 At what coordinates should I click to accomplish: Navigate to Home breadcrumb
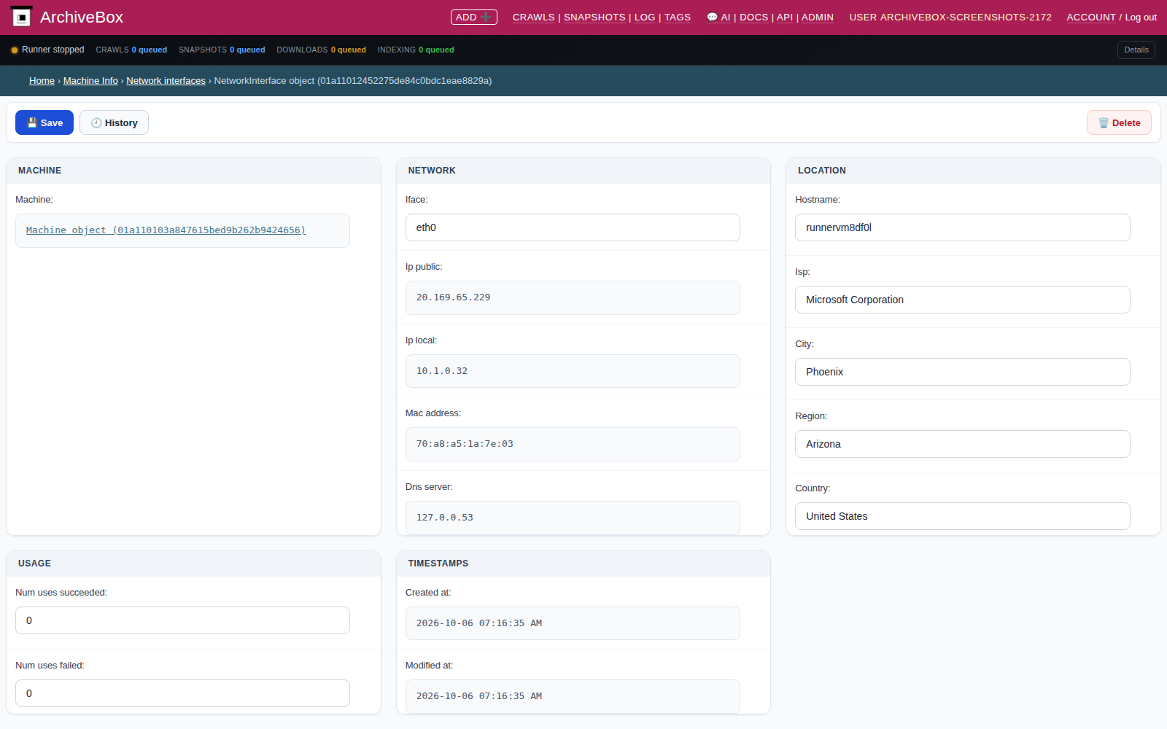pos(42,81)
